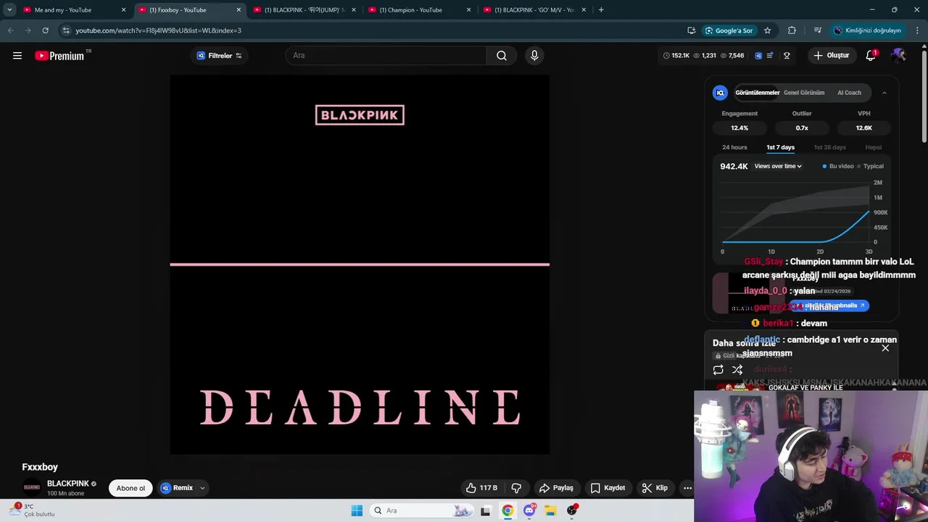
Task: Select the Genel Görünüm tab
Action: [x=804, y=93]
